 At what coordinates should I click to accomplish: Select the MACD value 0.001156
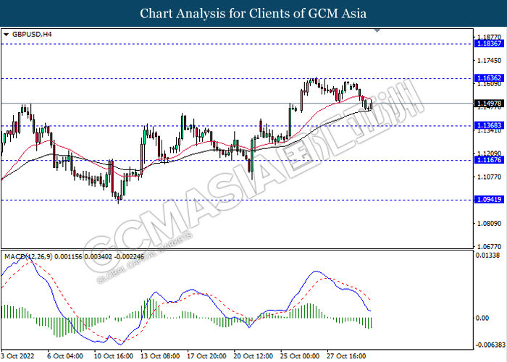(69, 257)
